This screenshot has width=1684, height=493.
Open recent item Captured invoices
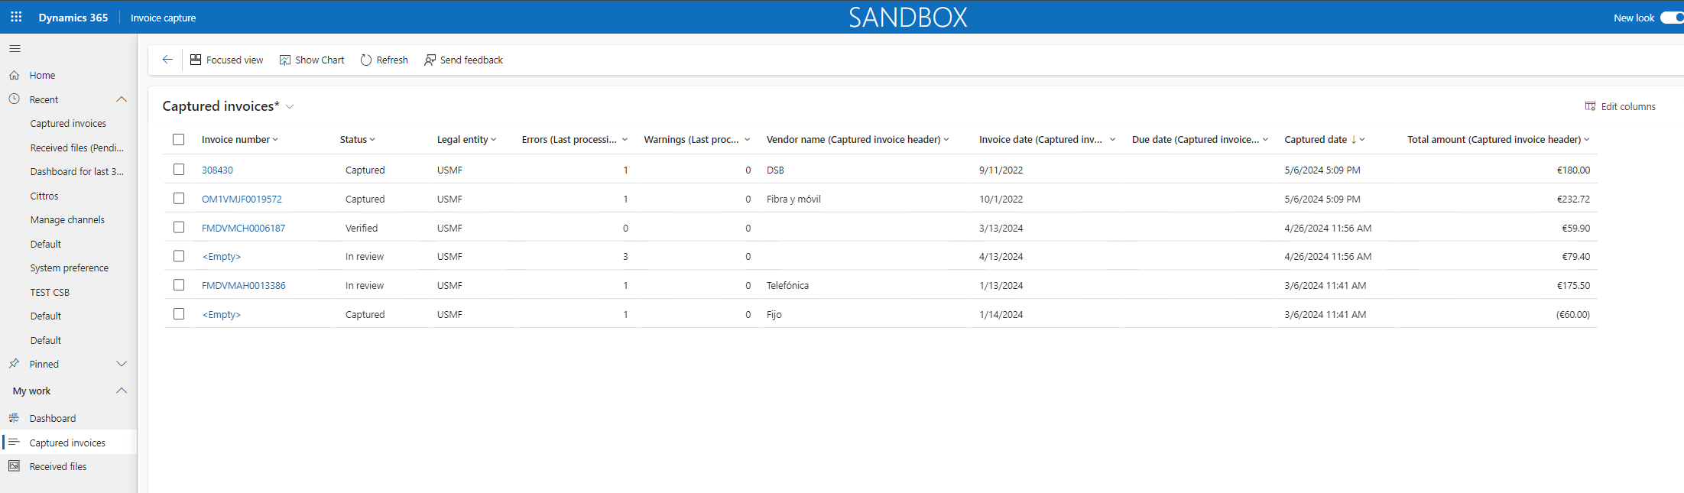click(68, 123)
